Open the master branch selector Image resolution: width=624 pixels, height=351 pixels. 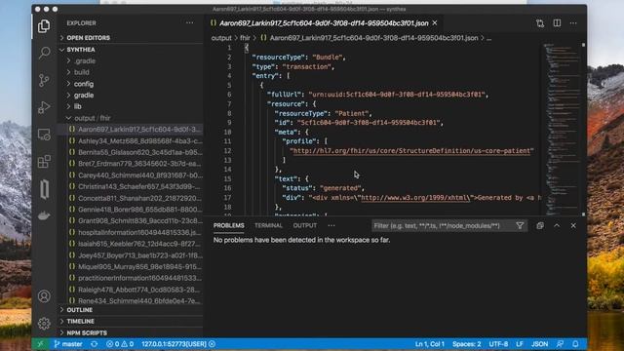[x=68, y=344]
